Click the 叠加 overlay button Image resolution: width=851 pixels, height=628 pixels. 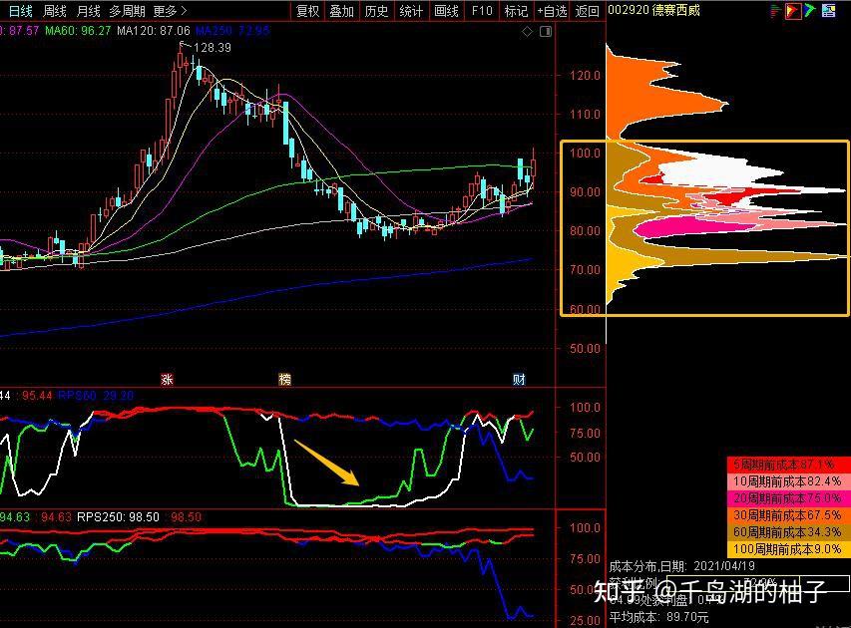pos(342,11)
